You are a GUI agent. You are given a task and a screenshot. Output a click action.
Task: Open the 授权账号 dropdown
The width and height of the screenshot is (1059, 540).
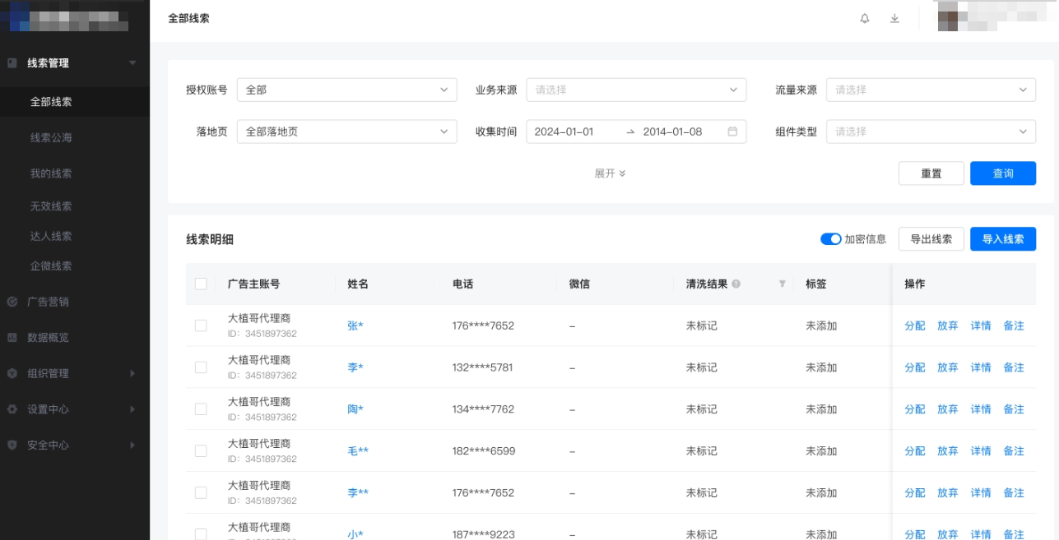tap(346, 90)
